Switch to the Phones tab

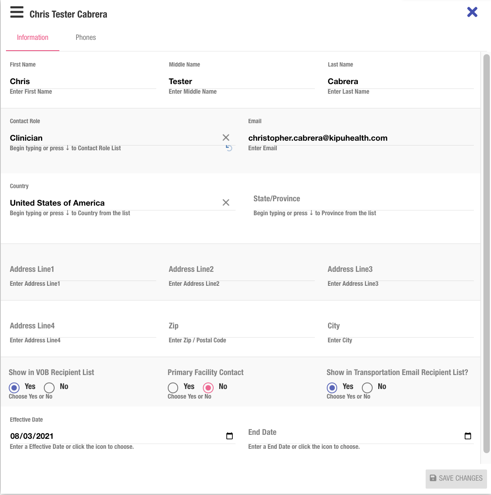[86, 37]
